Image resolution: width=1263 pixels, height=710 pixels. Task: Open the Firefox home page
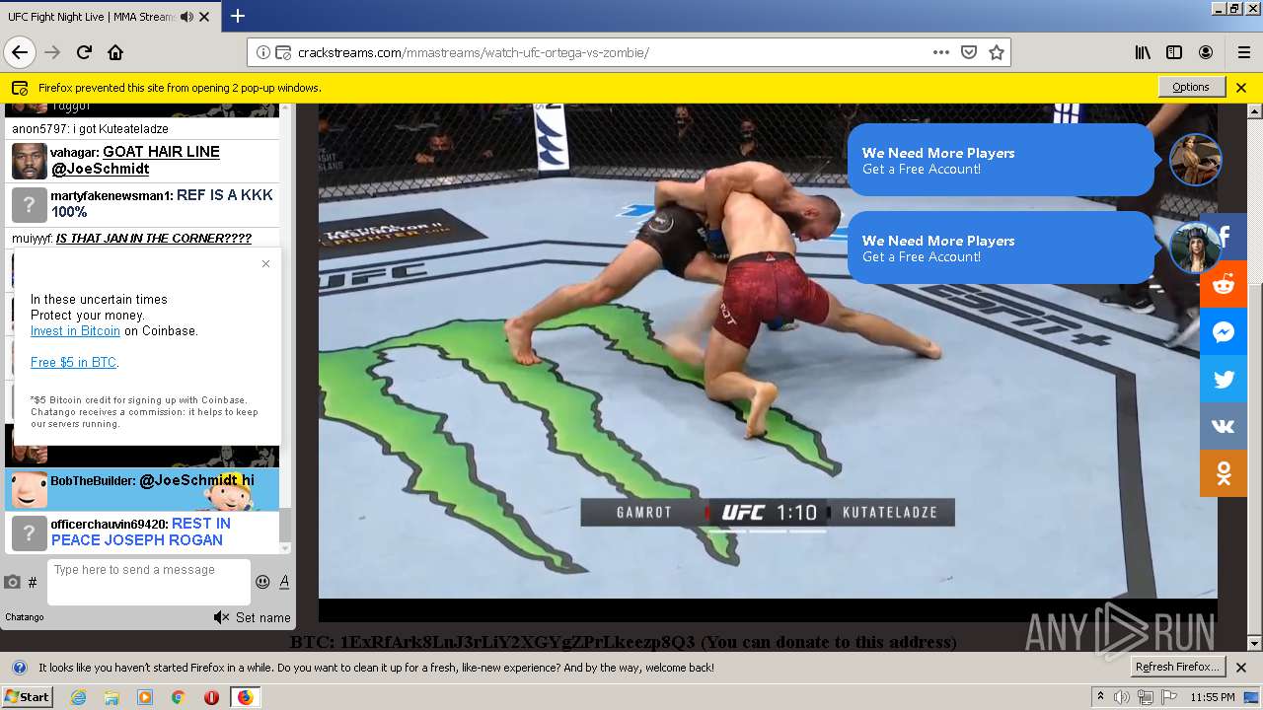(115, 52)
